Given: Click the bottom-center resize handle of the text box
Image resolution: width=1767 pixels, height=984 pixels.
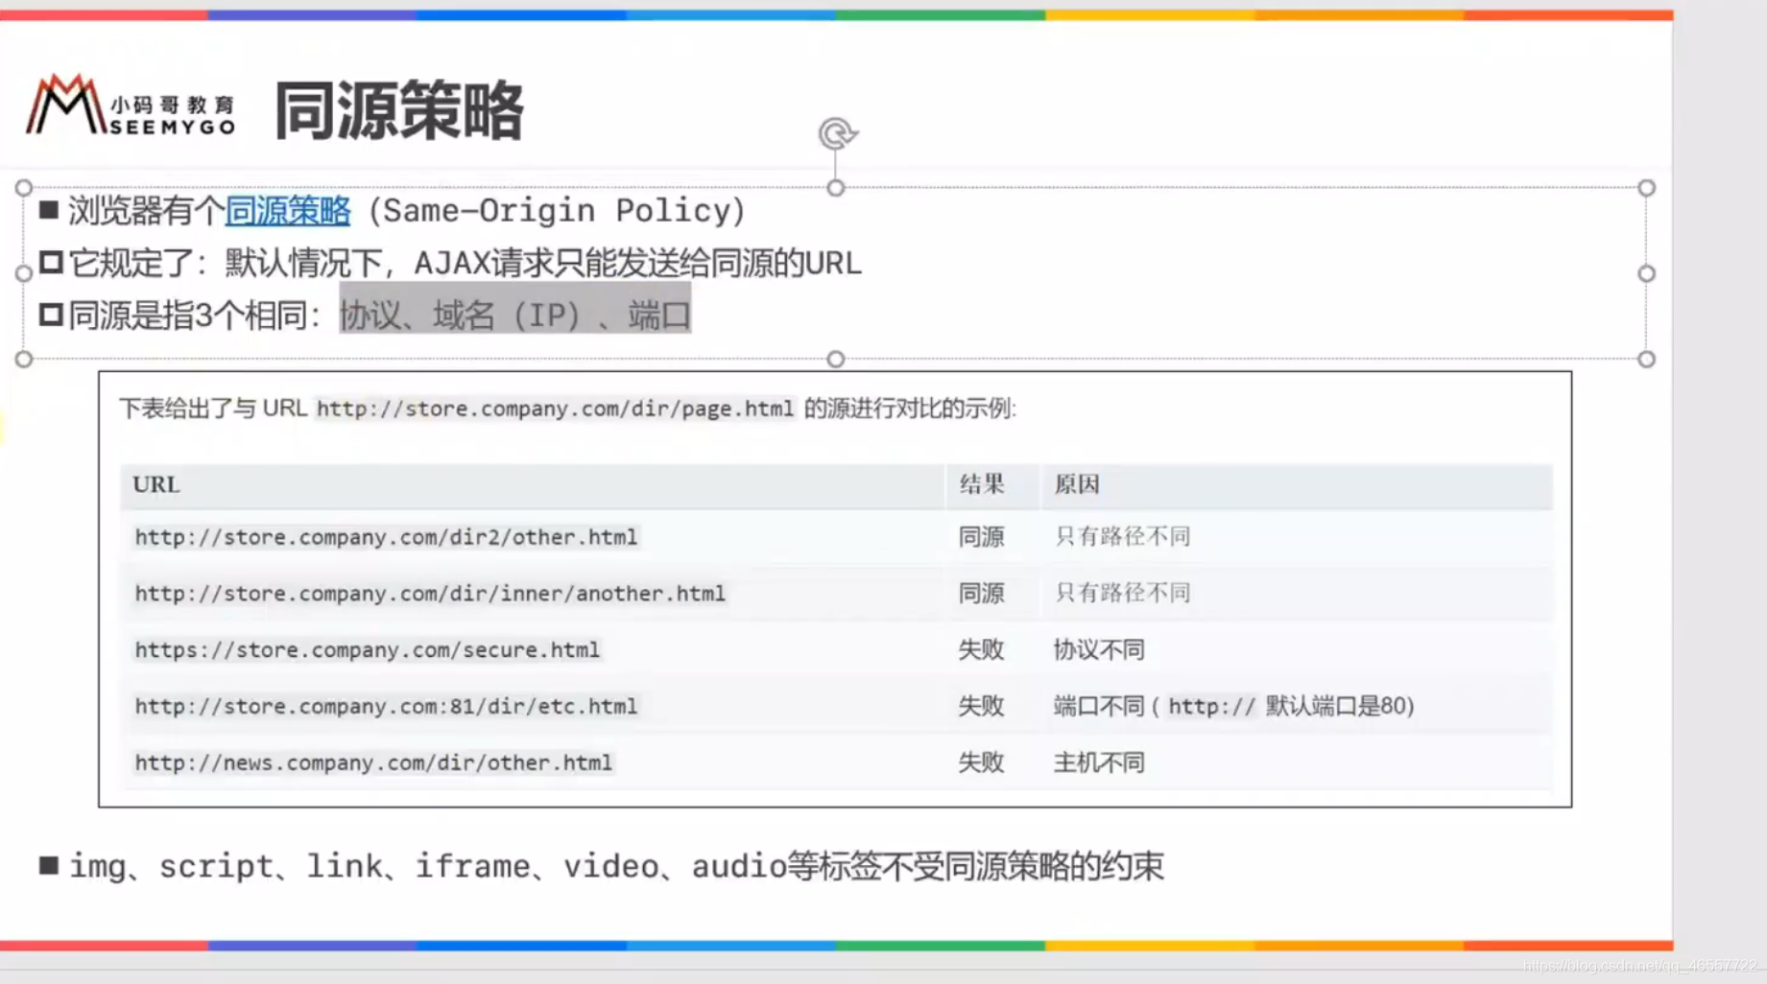Looking at the screenshot, I should click(836, 359).
